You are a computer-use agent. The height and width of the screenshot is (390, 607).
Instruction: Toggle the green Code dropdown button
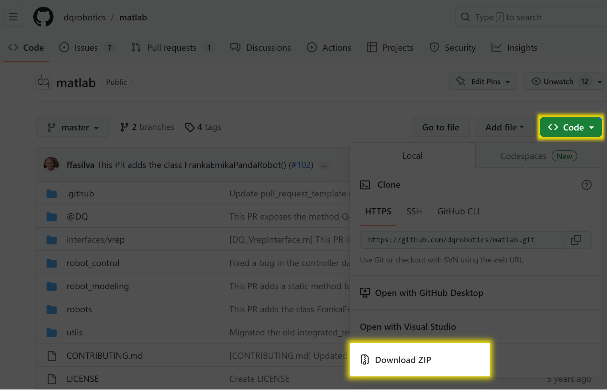[x=571, y=127]
